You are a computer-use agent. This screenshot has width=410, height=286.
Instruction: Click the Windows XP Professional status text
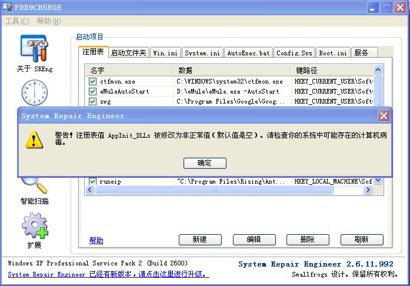[x=98, y=263]
